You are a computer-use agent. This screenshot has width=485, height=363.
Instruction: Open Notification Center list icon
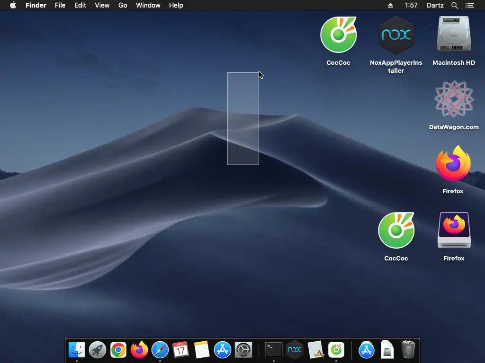pyautogui.click(x=470, y=5)
